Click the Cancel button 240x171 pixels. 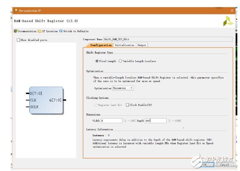(x=224, y=165)
